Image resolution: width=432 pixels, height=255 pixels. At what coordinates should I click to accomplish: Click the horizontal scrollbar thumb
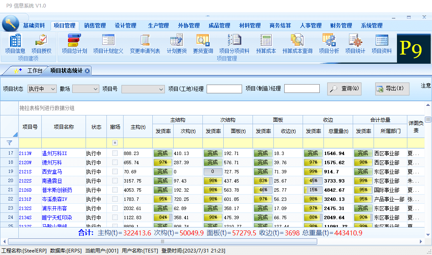tap(162, 242)
